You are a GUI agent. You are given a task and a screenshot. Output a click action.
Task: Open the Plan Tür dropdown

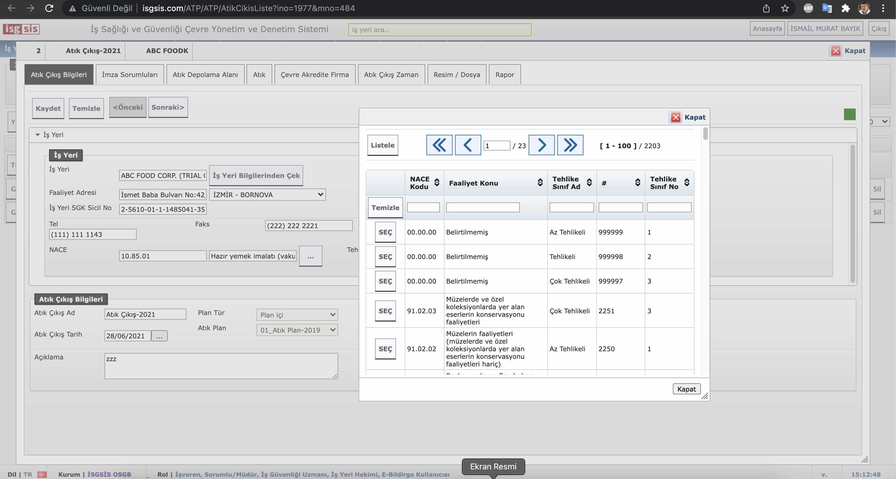coord(297,315)
